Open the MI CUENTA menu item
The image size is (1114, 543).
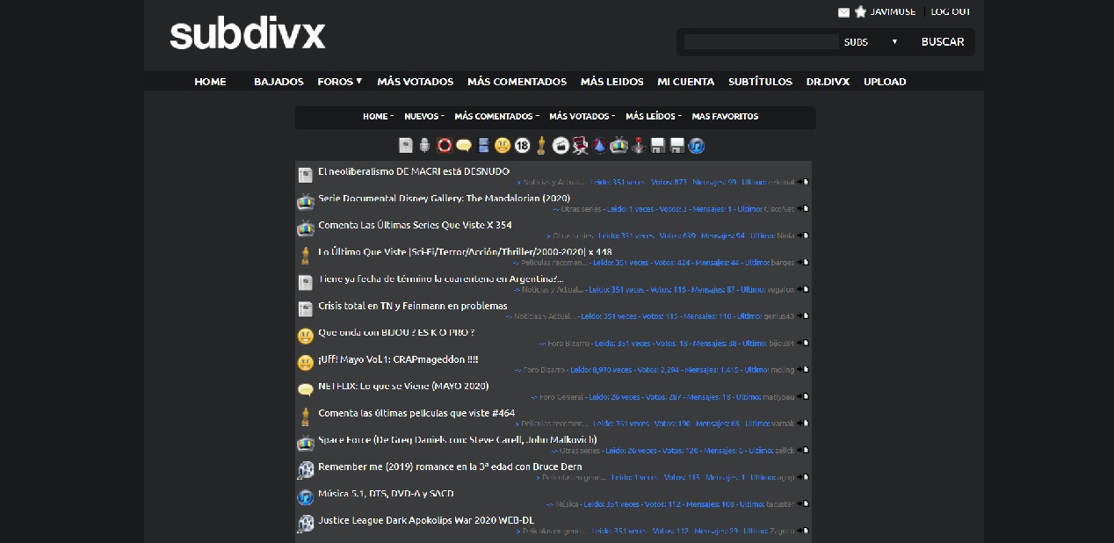pyautogui.click(x=685, y=81)
